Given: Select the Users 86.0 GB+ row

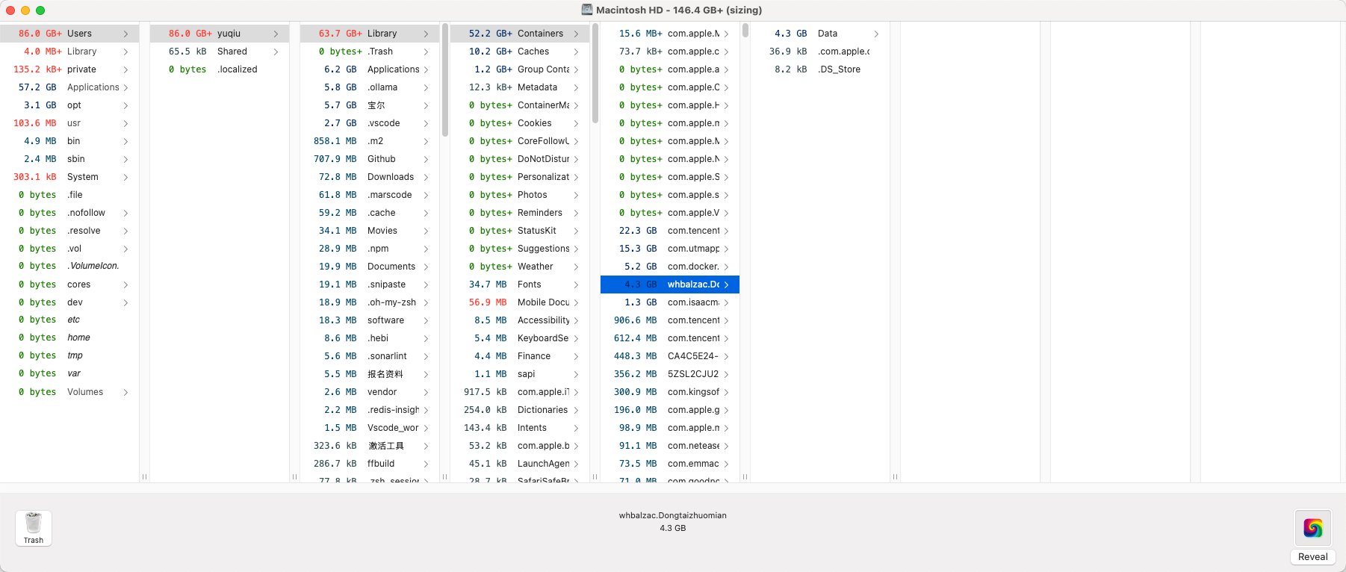Looking at the screenshot, I should [69, 34].
